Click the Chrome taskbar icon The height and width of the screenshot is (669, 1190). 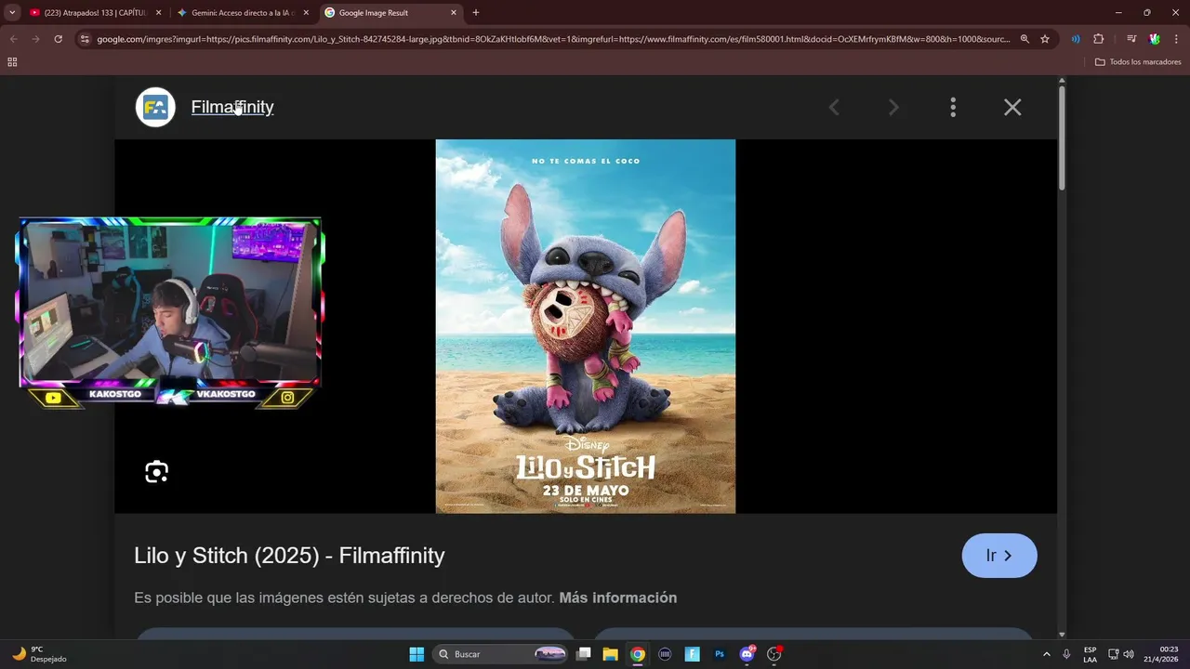(638, 654)
